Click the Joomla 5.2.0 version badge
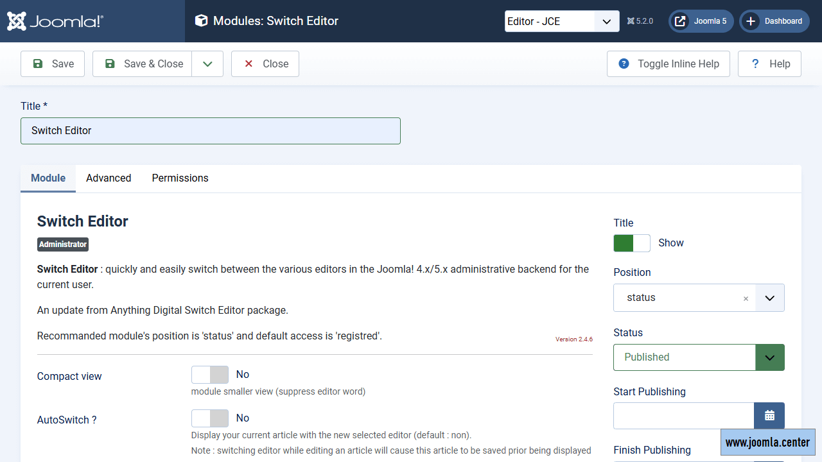 pyautogui.click(x=640, y=21)
